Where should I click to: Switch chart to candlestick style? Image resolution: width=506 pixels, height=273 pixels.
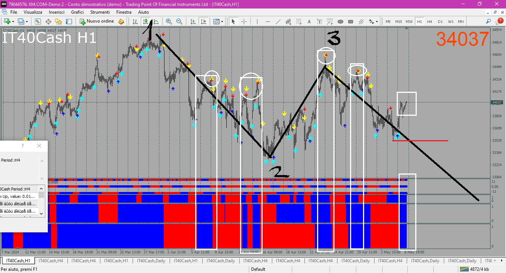[146, 21]
